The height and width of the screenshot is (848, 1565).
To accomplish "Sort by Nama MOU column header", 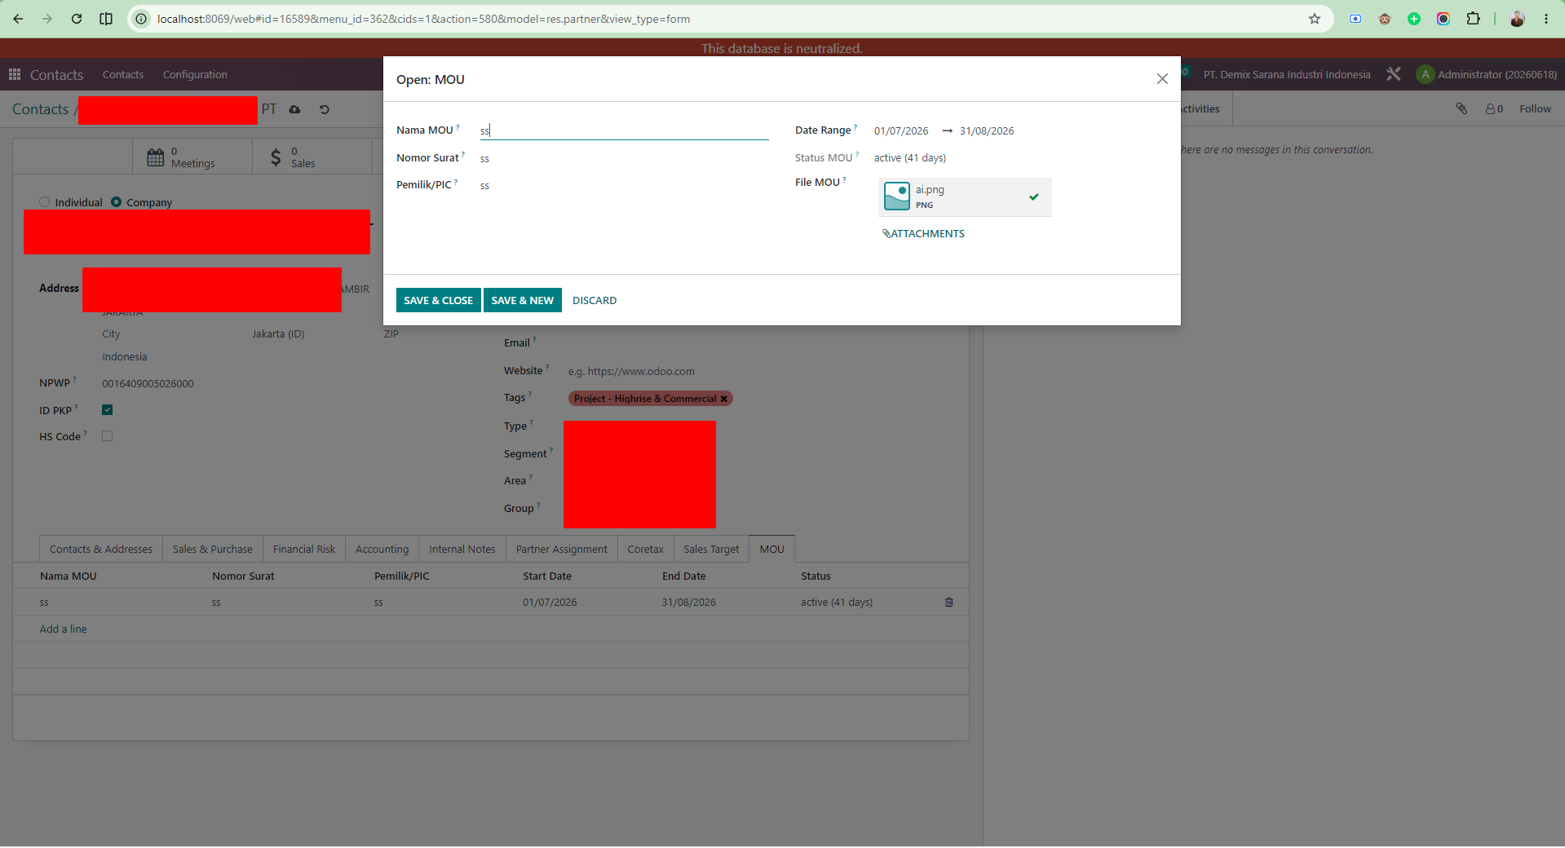I will click(x=69, y=576).
